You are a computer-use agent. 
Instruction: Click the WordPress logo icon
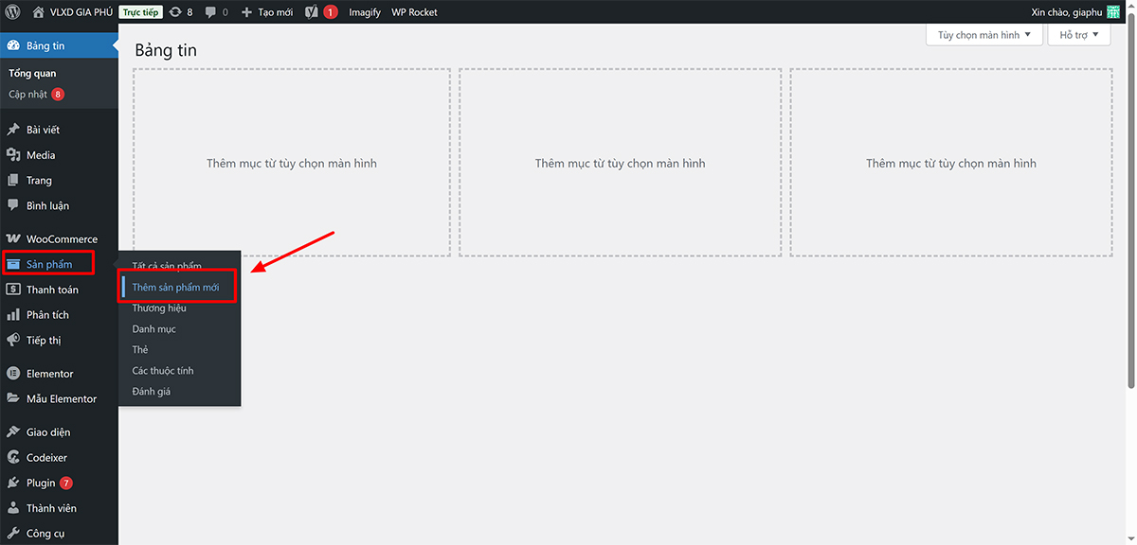pyautogui.click(x=12, y=12)
